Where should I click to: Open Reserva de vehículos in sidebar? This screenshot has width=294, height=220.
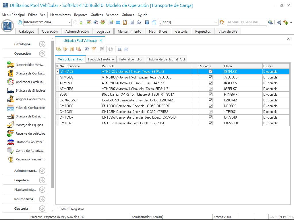click(30, 133)
